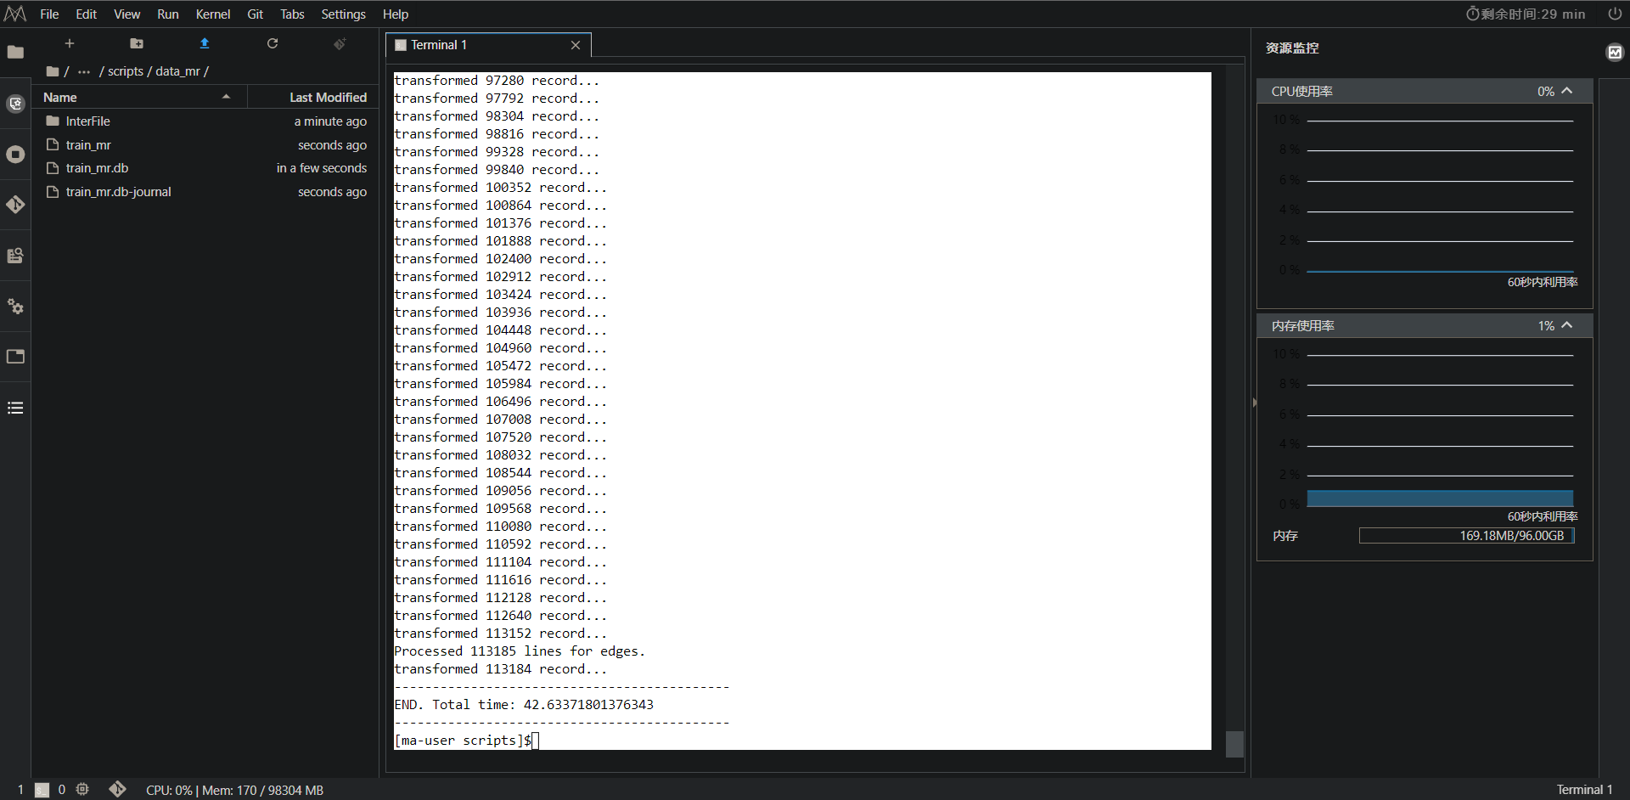Go to data_mr breadcrumb folder
This screenshot has height=800, width=1630.
pyautogui.click(x=177, y=71)
